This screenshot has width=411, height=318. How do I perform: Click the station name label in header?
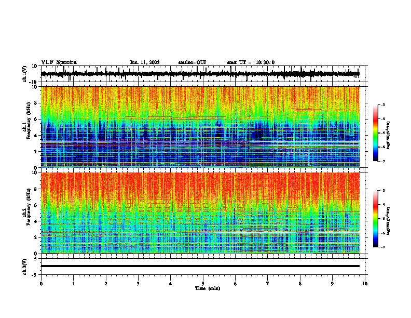(x=192, y=62)
